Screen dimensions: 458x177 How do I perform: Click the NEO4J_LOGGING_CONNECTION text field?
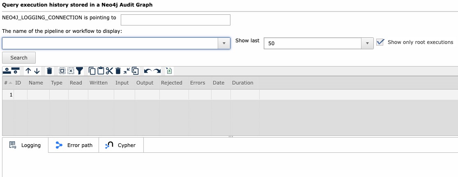(175, 20)
